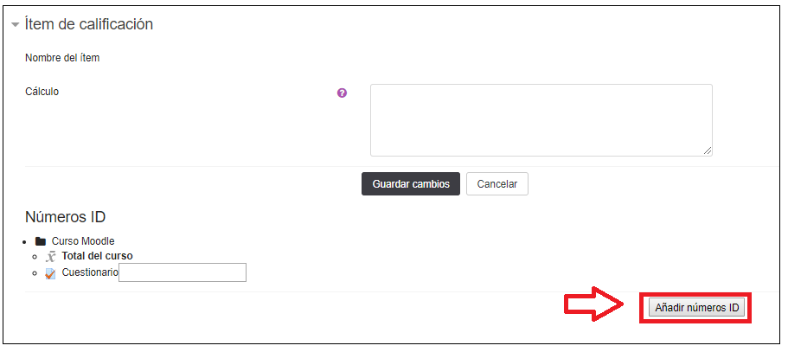
Task: Collapse the Ítem de calificación section arrow
Action: pos(16,25)
